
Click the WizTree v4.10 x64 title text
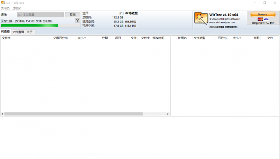click(224, 15)
